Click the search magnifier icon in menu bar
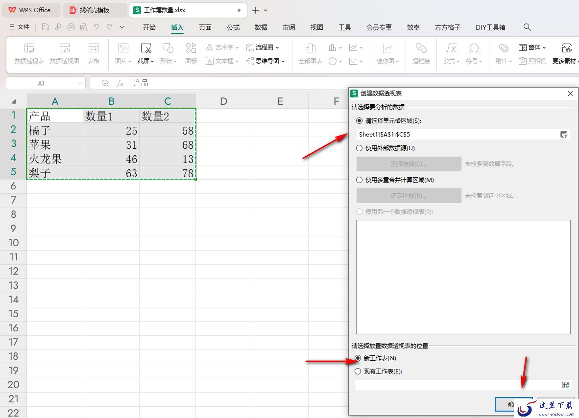This screenshot has height=418, width=579. [527, 27]
